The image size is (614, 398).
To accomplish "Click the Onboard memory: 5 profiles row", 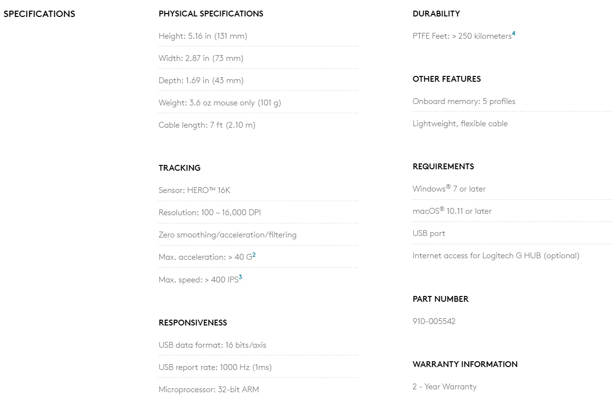I will [512, 101].
